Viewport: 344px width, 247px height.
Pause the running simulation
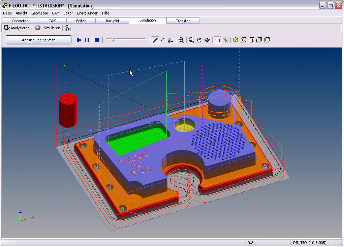[87, 40]
